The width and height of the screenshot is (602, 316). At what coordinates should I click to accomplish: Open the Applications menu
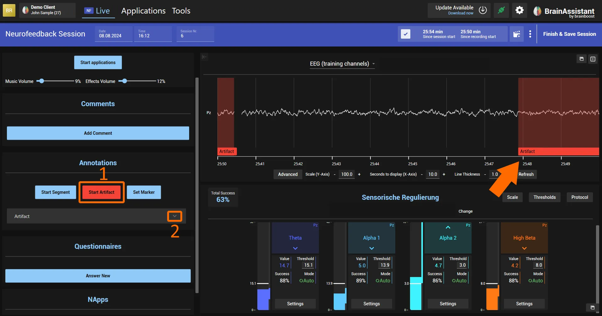coord(143,11)
